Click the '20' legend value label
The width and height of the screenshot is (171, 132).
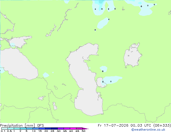point(46,131)
